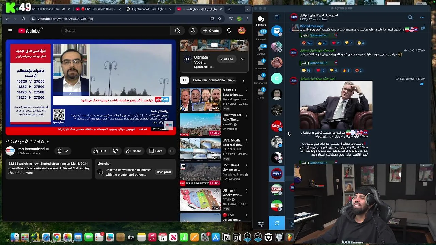The image size is (436, 245).
Task: Open the Personal folder in Telegram
Action: [x=261, y=35]
